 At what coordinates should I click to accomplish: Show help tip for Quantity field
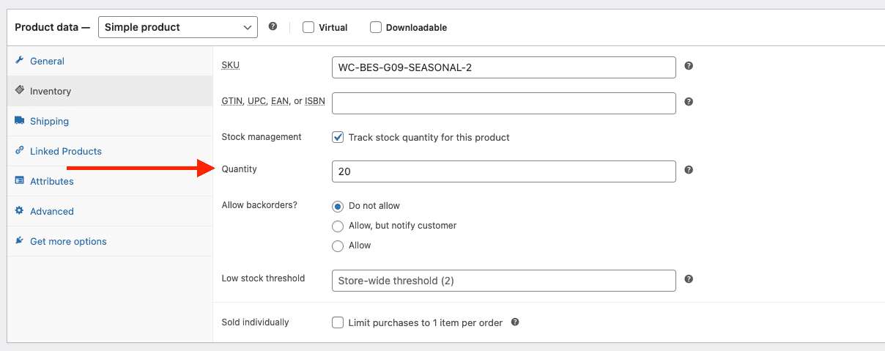[689, 170]
